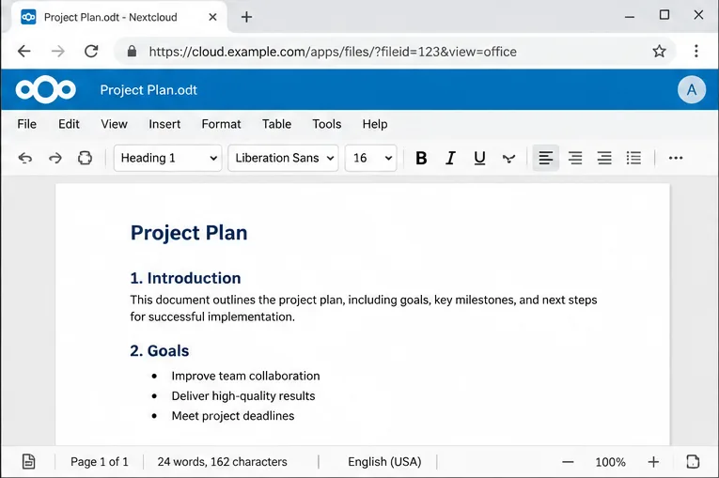Reload the browser page
719x478 pixels.
[91, 52]
